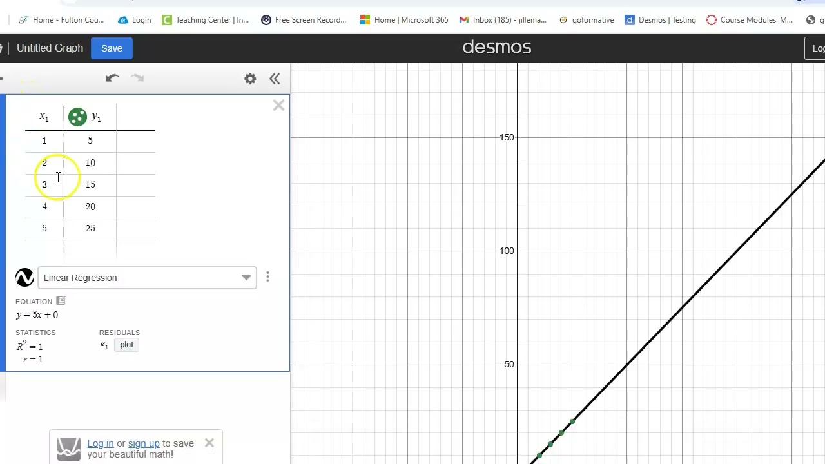Open the Login bookmark
The width and height of the screenshot is (825, 464).
(135, 20)
